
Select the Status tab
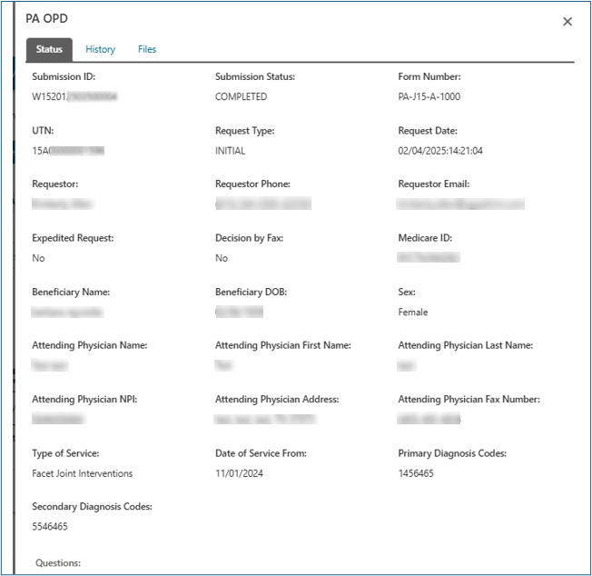(49, 49)
